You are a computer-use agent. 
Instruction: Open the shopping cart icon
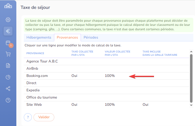tap(8, 54)
